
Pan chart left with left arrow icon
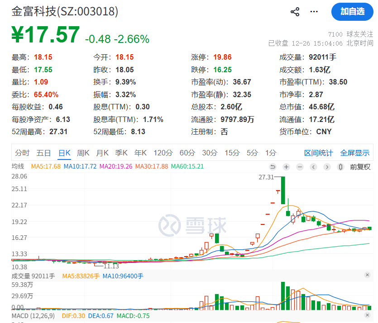[x=313, y=167]
